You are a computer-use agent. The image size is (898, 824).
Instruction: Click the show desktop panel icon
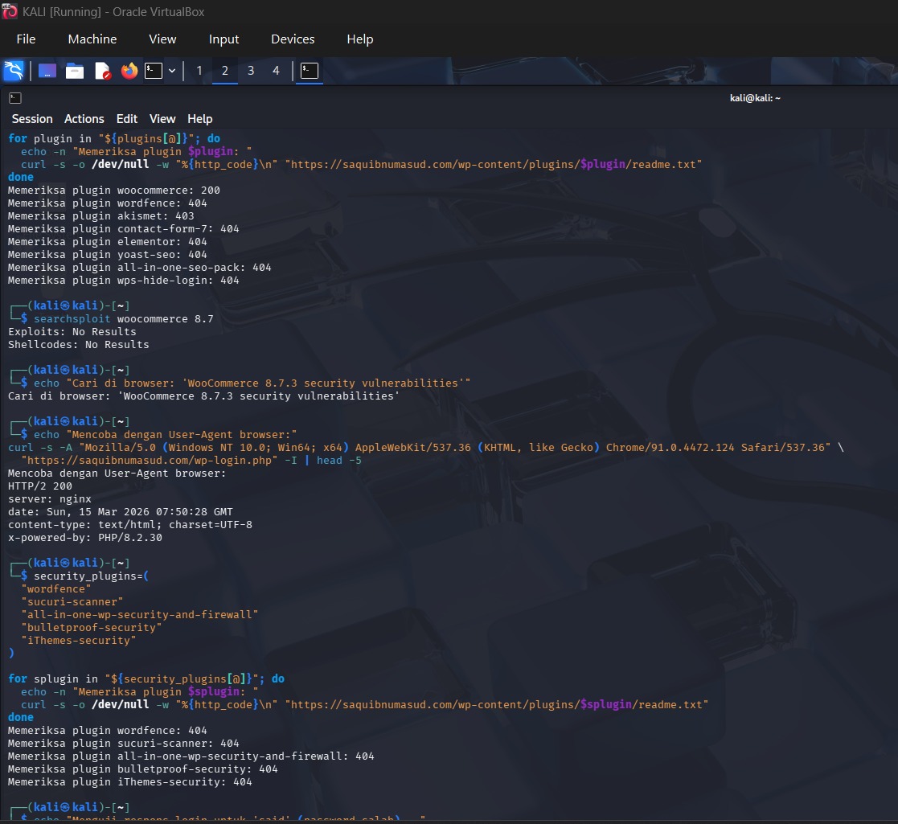tap(47, 71)
